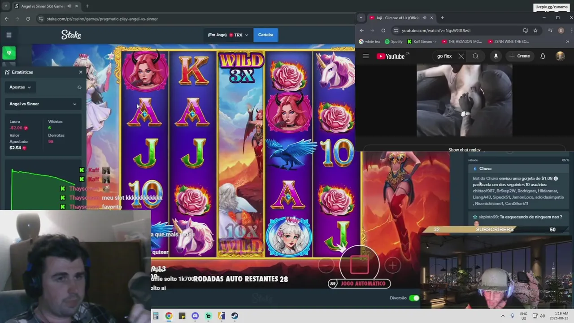Click the Stake logo
This screenshot has height=323, width=574.
[71, 35]
